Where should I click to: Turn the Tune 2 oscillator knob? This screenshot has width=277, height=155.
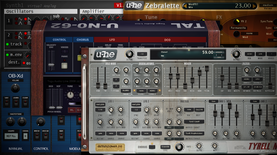[156, 70]
